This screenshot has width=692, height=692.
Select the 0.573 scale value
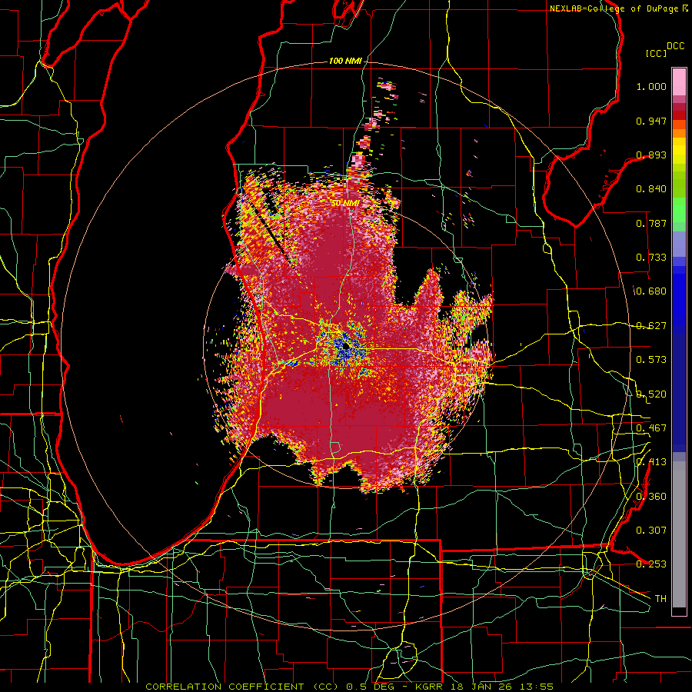click(x=651, y=360)
